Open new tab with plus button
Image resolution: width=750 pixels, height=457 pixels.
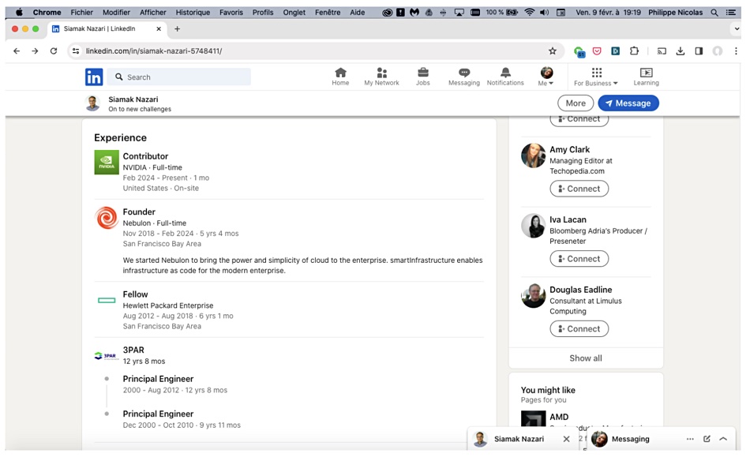tap(177, 28)
